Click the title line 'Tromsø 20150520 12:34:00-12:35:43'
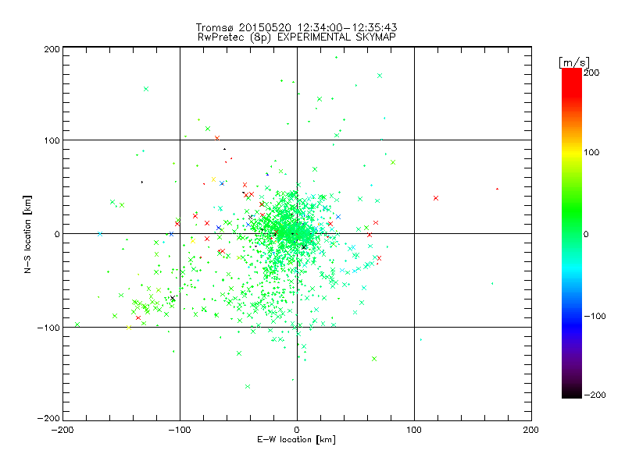625x468 pixels. pos(296,27)
